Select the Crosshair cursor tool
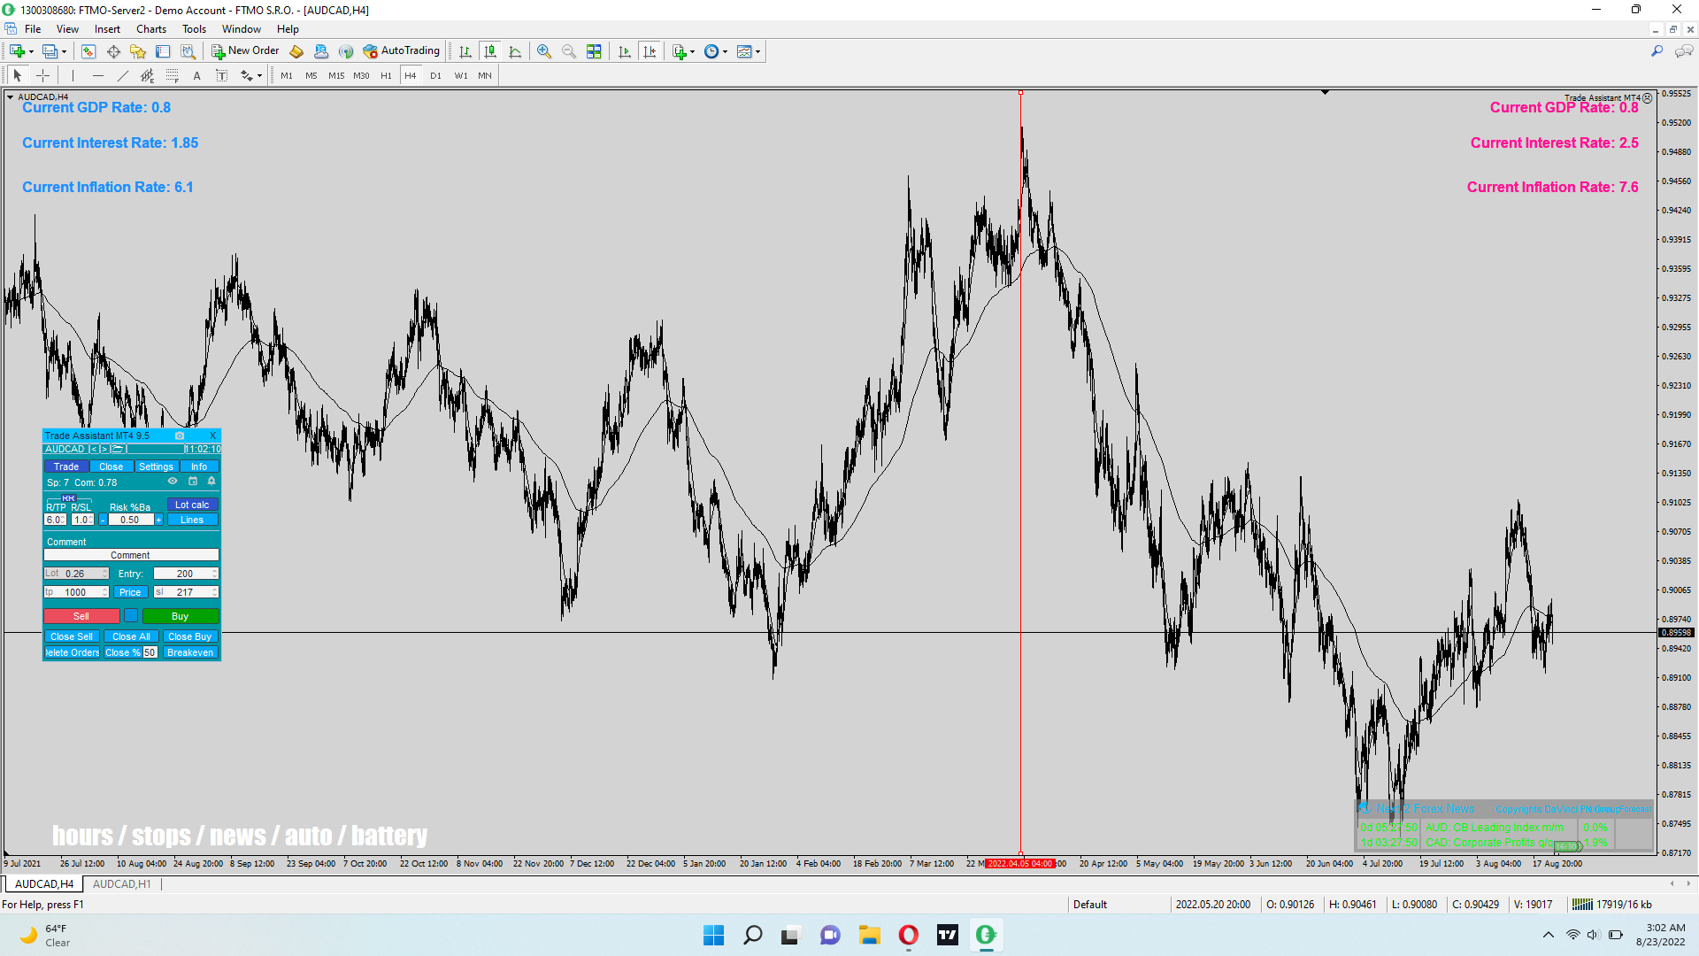Viewport: 1699px width, 956px height. [42, 76]
